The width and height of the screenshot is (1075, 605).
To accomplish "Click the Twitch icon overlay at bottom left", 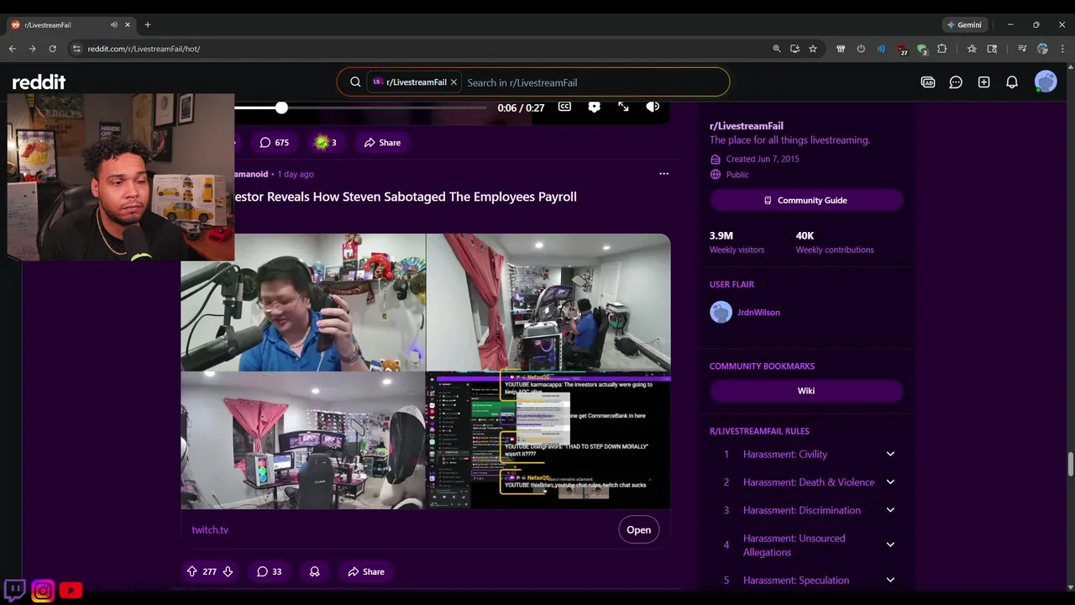I will [x=14, y=590].
